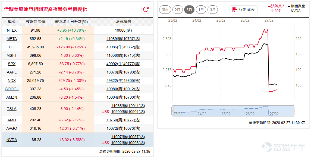
Task: Open MSFT put warrant 10715(沽)
Action: pos(132,55)
